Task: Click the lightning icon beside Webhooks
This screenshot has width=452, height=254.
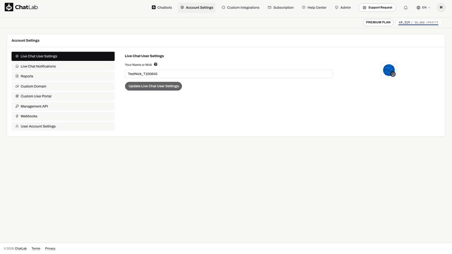Action: click(17, 116)
